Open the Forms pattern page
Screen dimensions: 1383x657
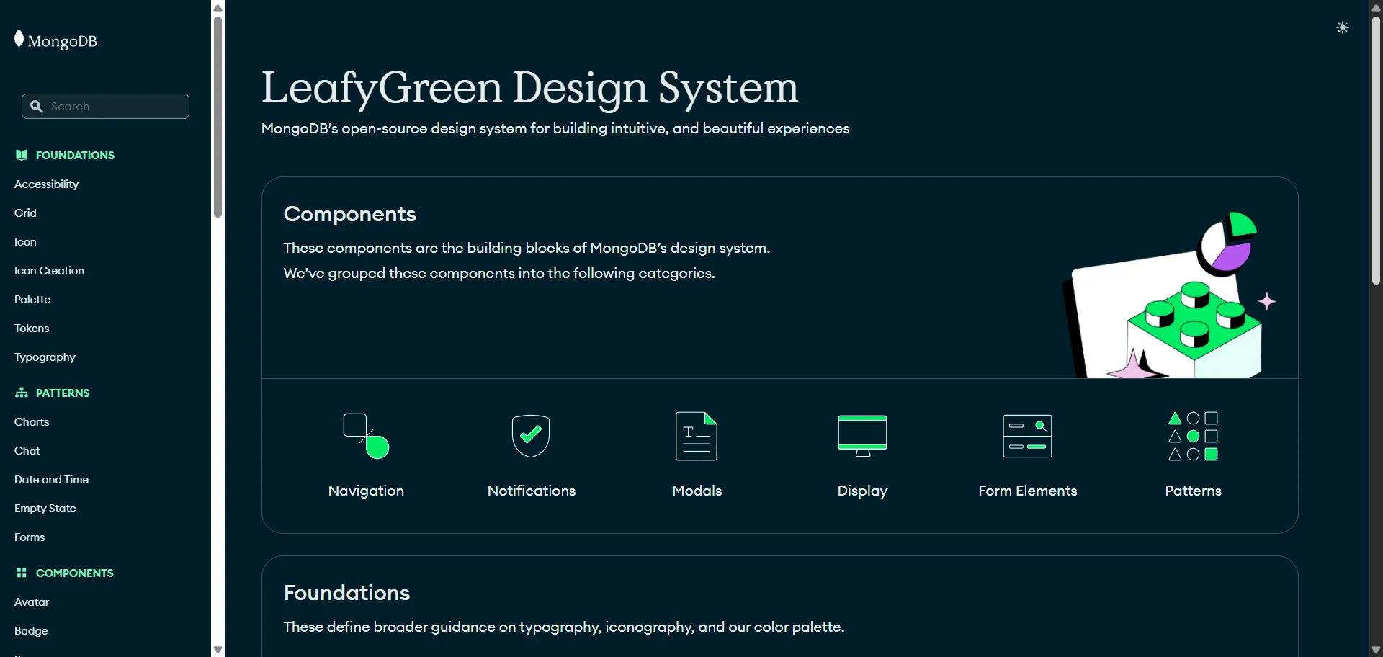[x=30, y=537]
